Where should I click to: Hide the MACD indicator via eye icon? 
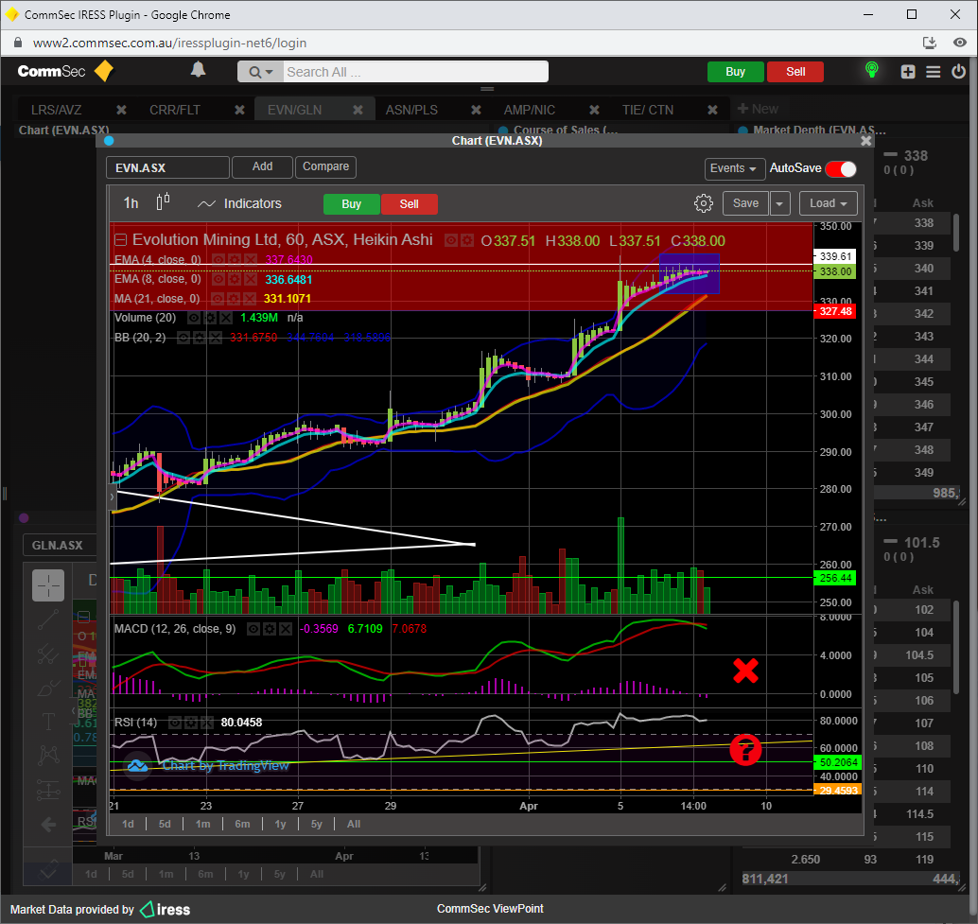tap(254, 629)
